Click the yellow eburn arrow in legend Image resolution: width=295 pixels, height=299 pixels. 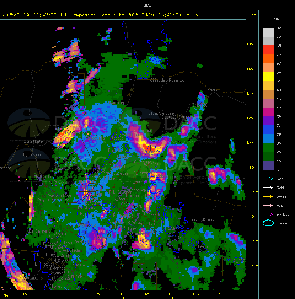point(268,197)
